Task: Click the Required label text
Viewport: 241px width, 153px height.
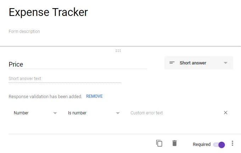Action: pyautogui.click(x=201, y=144)
